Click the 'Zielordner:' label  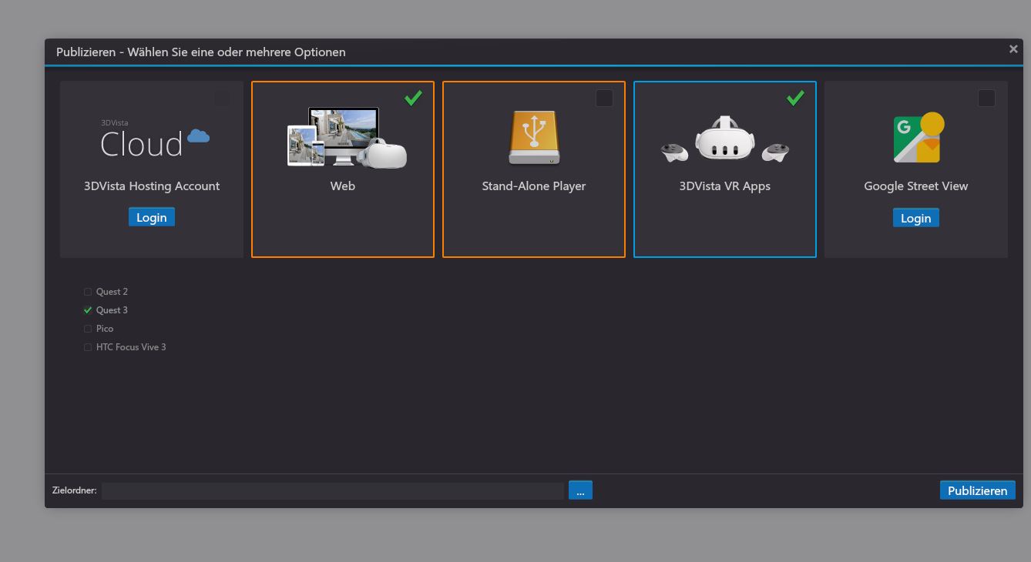(75, 490)
